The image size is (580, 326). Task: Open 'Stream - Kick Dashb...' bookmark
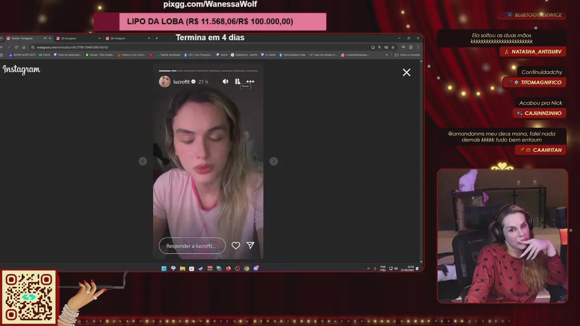[x=100, y=55]
